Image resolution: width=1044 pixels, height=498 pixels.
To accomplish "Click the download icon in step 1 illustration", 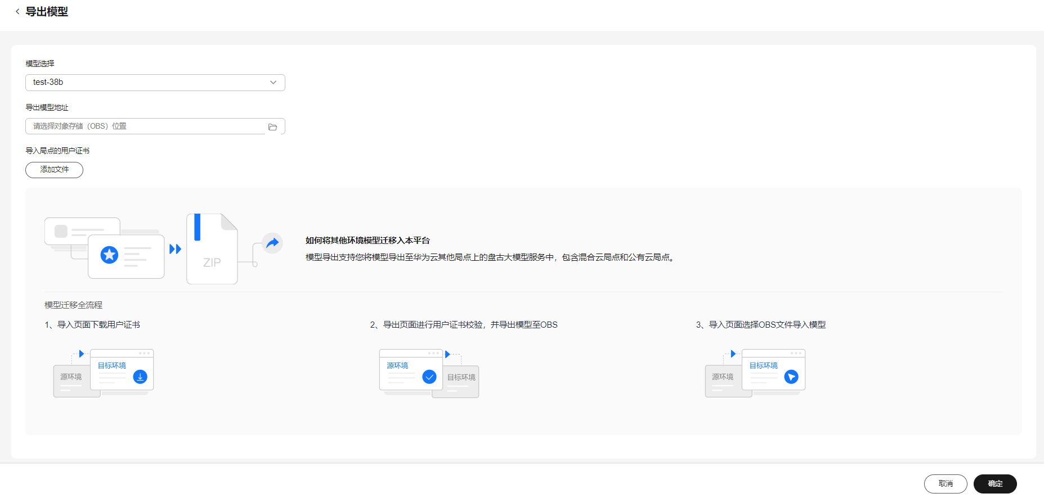I will tap(140, 377).
